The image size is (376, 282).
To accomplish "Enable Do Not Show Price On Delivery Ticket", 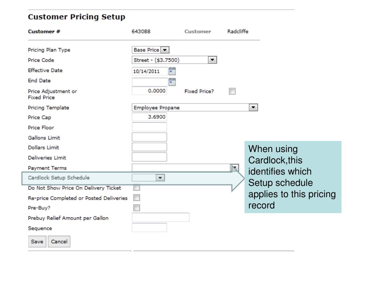I will [137, 188].
